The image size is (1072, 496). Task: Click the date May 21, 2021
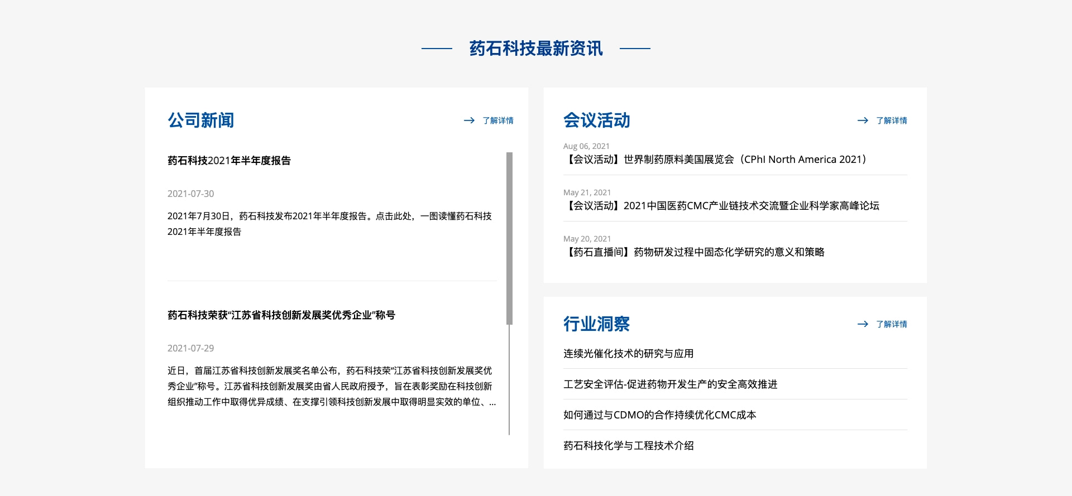pyautogui.click(x=587, y=192)
